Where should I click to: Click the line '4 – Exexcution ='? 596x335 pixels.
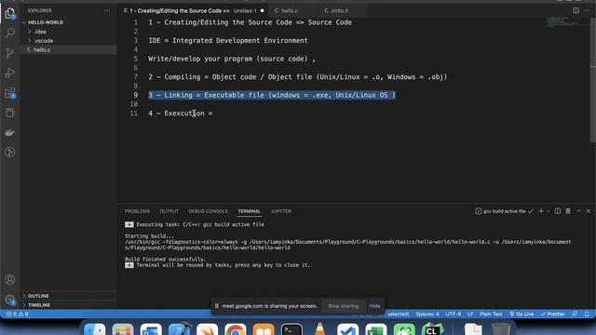tap(181, 114)
